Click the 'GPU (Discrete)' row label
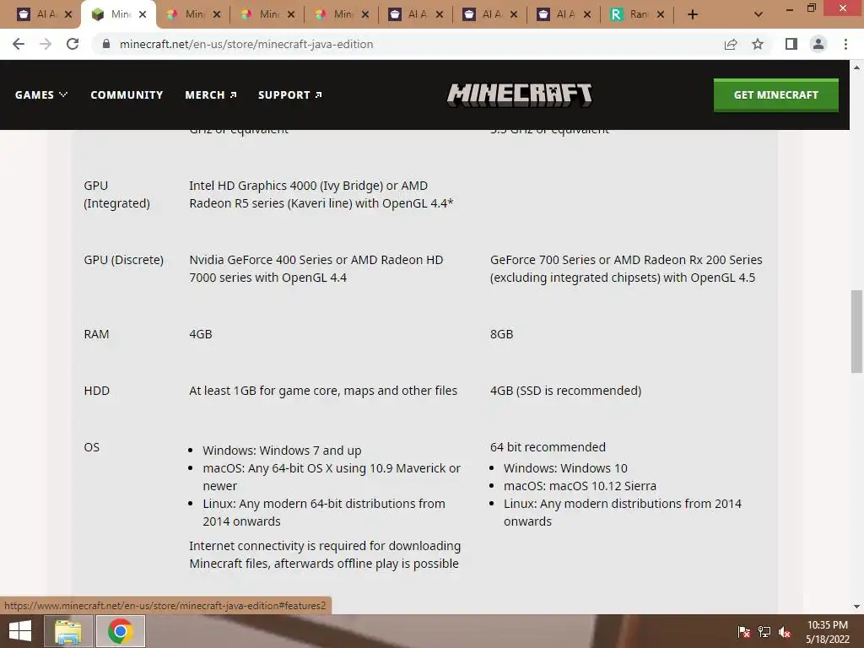The width and height of the screenshot is (864, 648). (123, 260)
